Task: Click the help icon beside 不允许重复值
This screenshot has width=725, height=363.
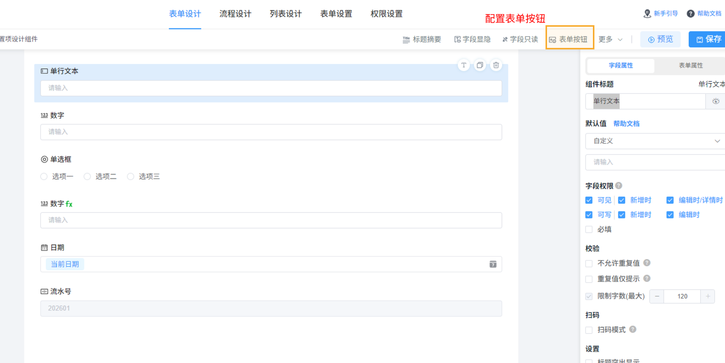Action: click(647, 263)
